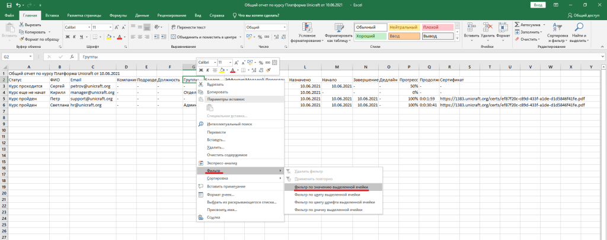Select Фильтр по цвету выделенной ячейки
This screenshot has width=607, height=240.
click(333, 194)
